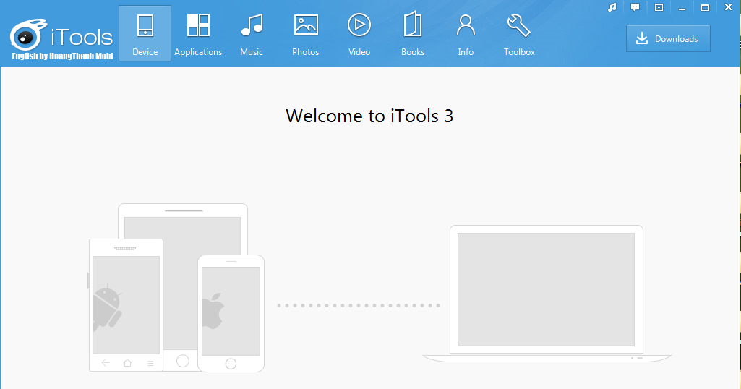Open the Music section
The image size is (741, 389).
point(252,33)
